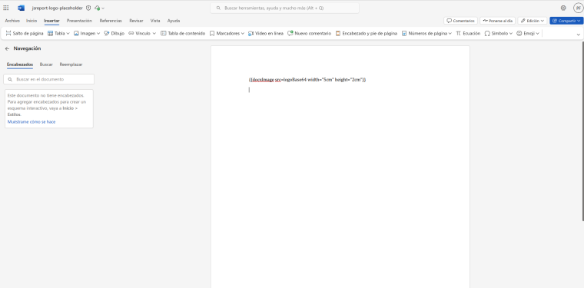Click the Números de página icon

[404, 34]
